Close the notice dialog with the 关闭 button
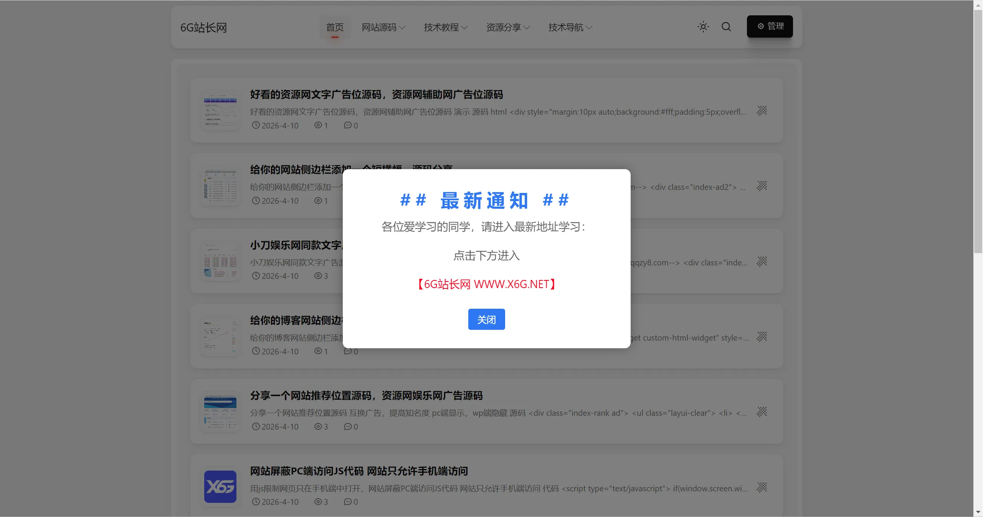The height and width of the screenshot is (517, 983). (486, 319)
